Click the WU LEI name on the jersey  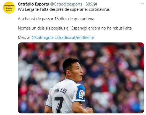coord(61,91)
